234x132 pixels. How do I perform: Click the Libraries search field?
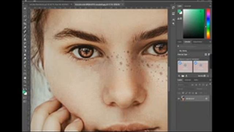coord(194,47)
